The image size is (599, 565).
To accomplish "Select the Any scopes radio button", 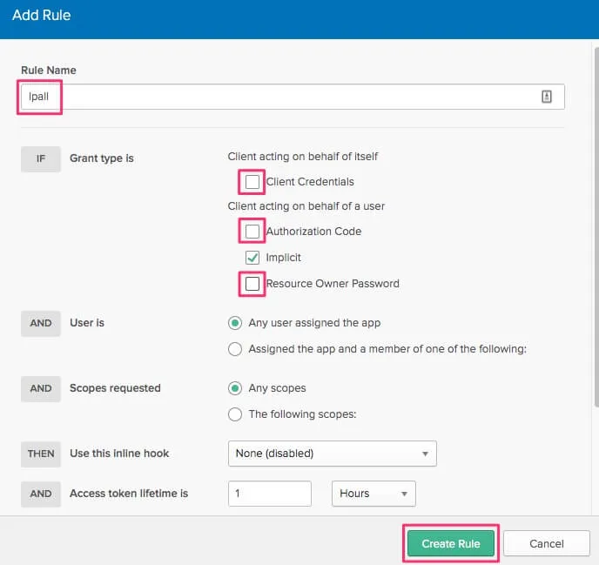I will (x=235, y=388).
